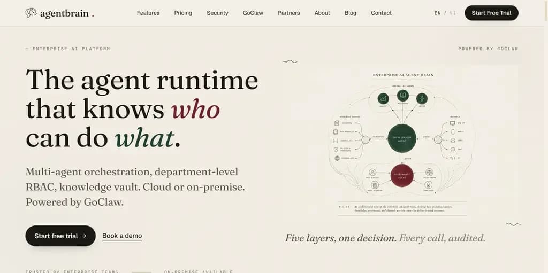
Task: Click 'The agent runtime' headline line
Action: (x=142, y=81)
